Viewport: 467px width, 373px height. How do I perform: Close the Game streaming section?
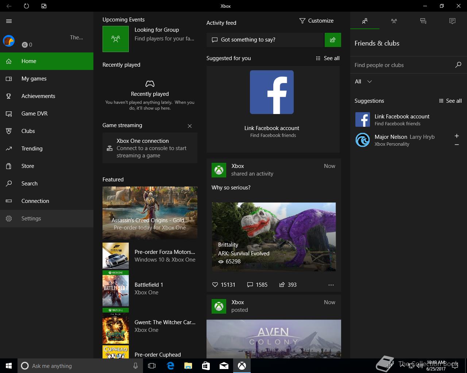pyautogui.click(x=190, y=126)
